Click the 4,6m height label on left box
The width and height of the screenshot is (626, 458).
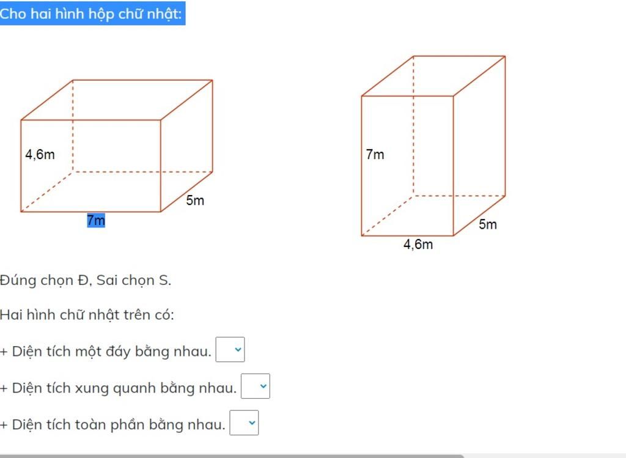(40, 154)
